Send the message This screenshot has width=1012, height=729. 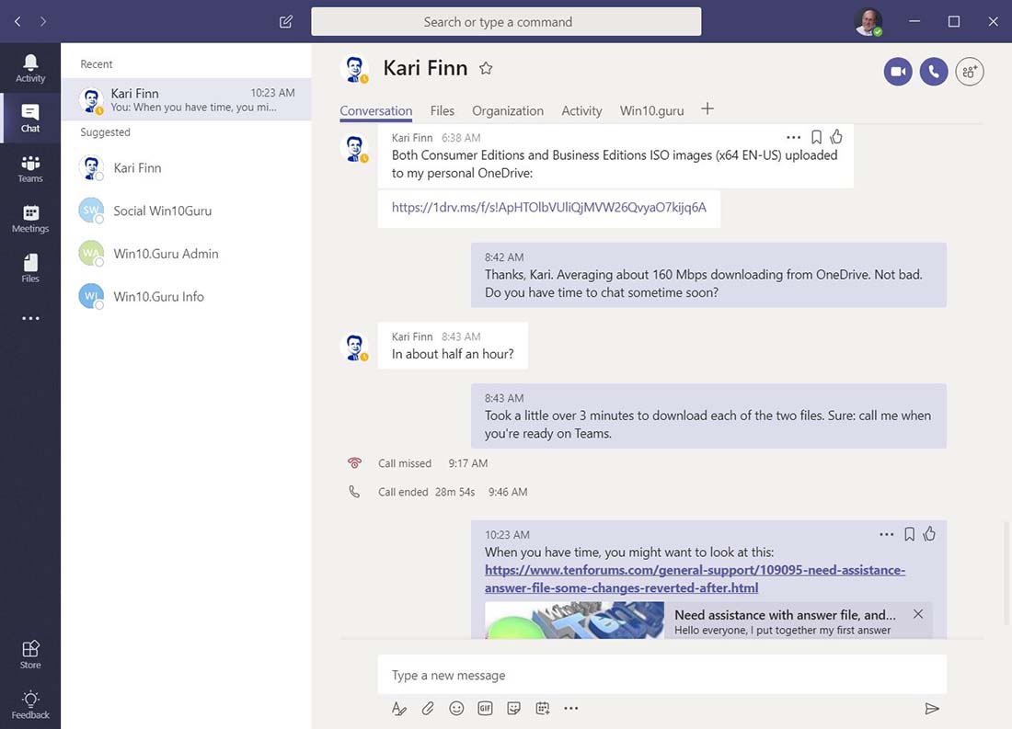point(932,708)
